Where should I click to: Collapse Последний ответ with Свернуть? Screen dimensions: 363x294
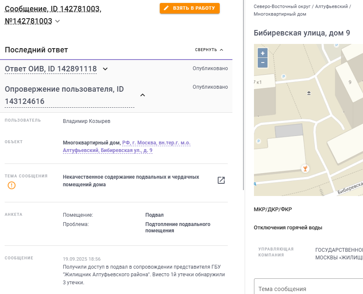[x=209, y=50]
